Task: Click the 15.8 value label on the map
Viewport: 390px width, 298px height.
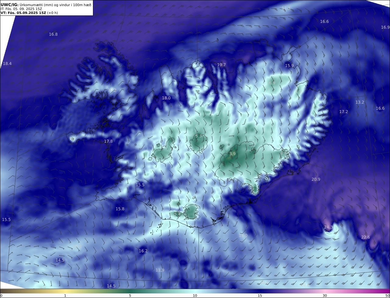Action: (120, 209)
